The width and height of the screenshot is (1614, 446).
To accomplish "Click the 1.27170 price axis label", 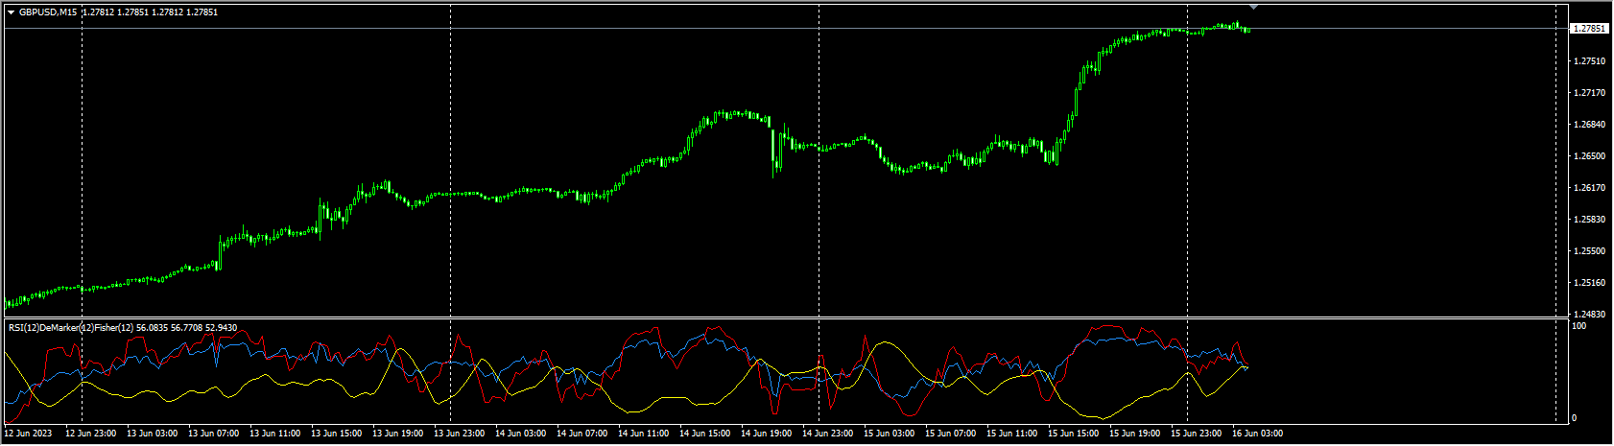I will (x=1588, y=93).
